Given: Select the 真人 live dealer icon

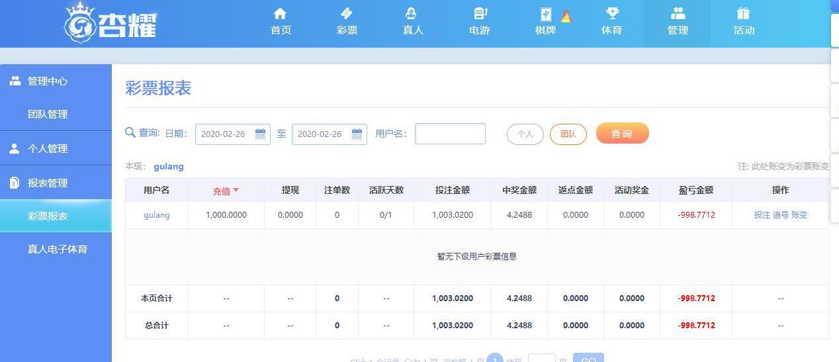Looking at the screenshot, I should 411,13.
